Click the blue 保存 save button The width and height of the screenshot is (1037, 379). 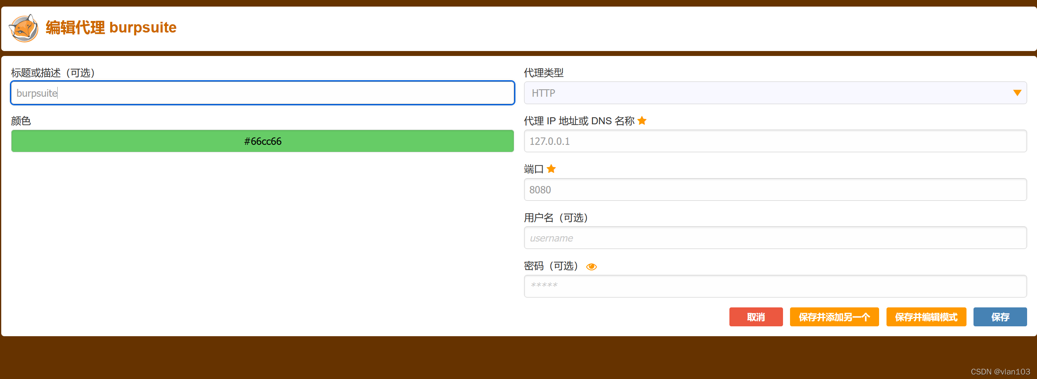[x=1000, y=317]
